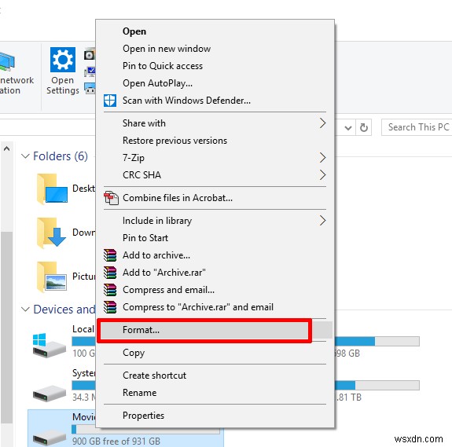Choose Open in new window
Screen dimensions: 452x447
pos(215,49)
